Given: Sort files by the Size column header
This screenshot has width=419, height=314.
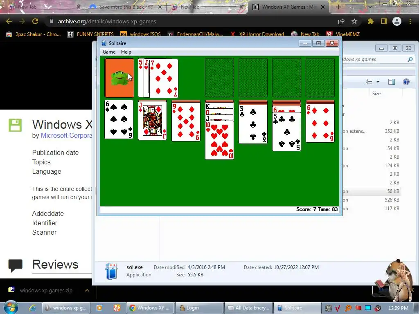Looking at the screenshot, I should pos(376,94).
